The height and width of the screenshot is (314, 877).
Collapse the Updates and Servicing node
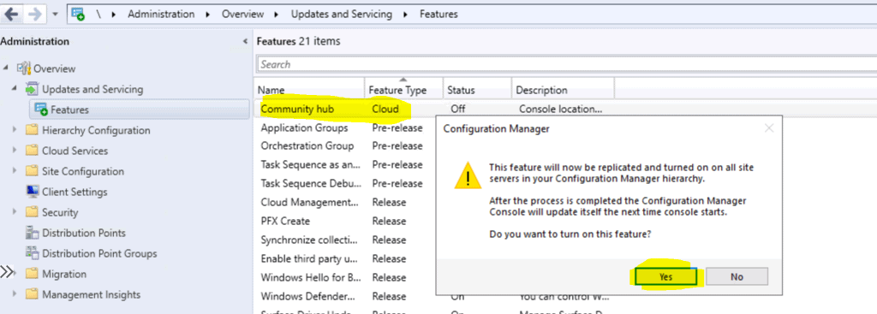coord(15,89)
